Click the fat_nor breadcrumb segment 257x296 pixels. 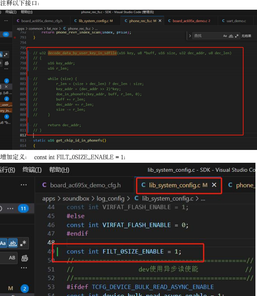tap(52, 28)
